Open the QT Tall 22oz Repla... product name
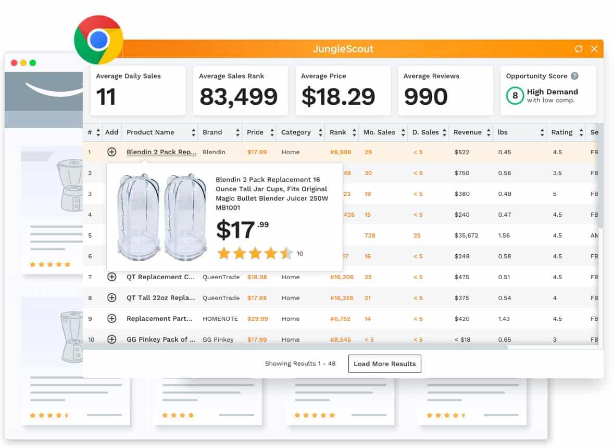Screen dimensions: 614x448 (160, 297)
